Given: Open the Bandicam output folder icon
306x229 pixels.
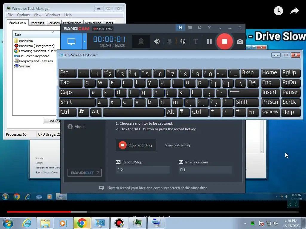Looking at the screenshot, I should pos(190,28).
